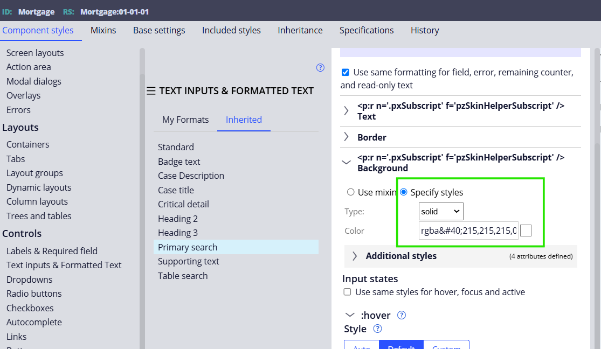This screenshot has height=349, width=601.
Task: Expand the Border section
Action: pyautogui.click(x=346, y=137)
